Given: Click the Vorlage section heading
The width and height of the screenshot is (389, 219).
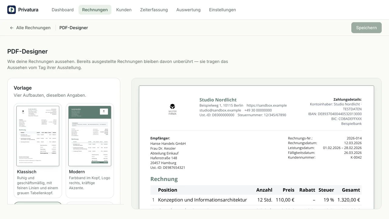Looking at the screenshot, I should point(23,88).
